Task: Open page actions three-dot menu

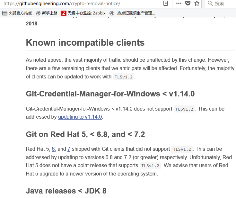Action: (x=179, y=4)
